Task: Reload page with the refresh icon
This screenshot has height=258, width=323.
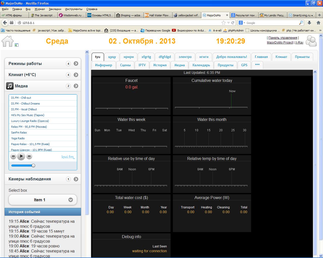Action: pos(233,23)
